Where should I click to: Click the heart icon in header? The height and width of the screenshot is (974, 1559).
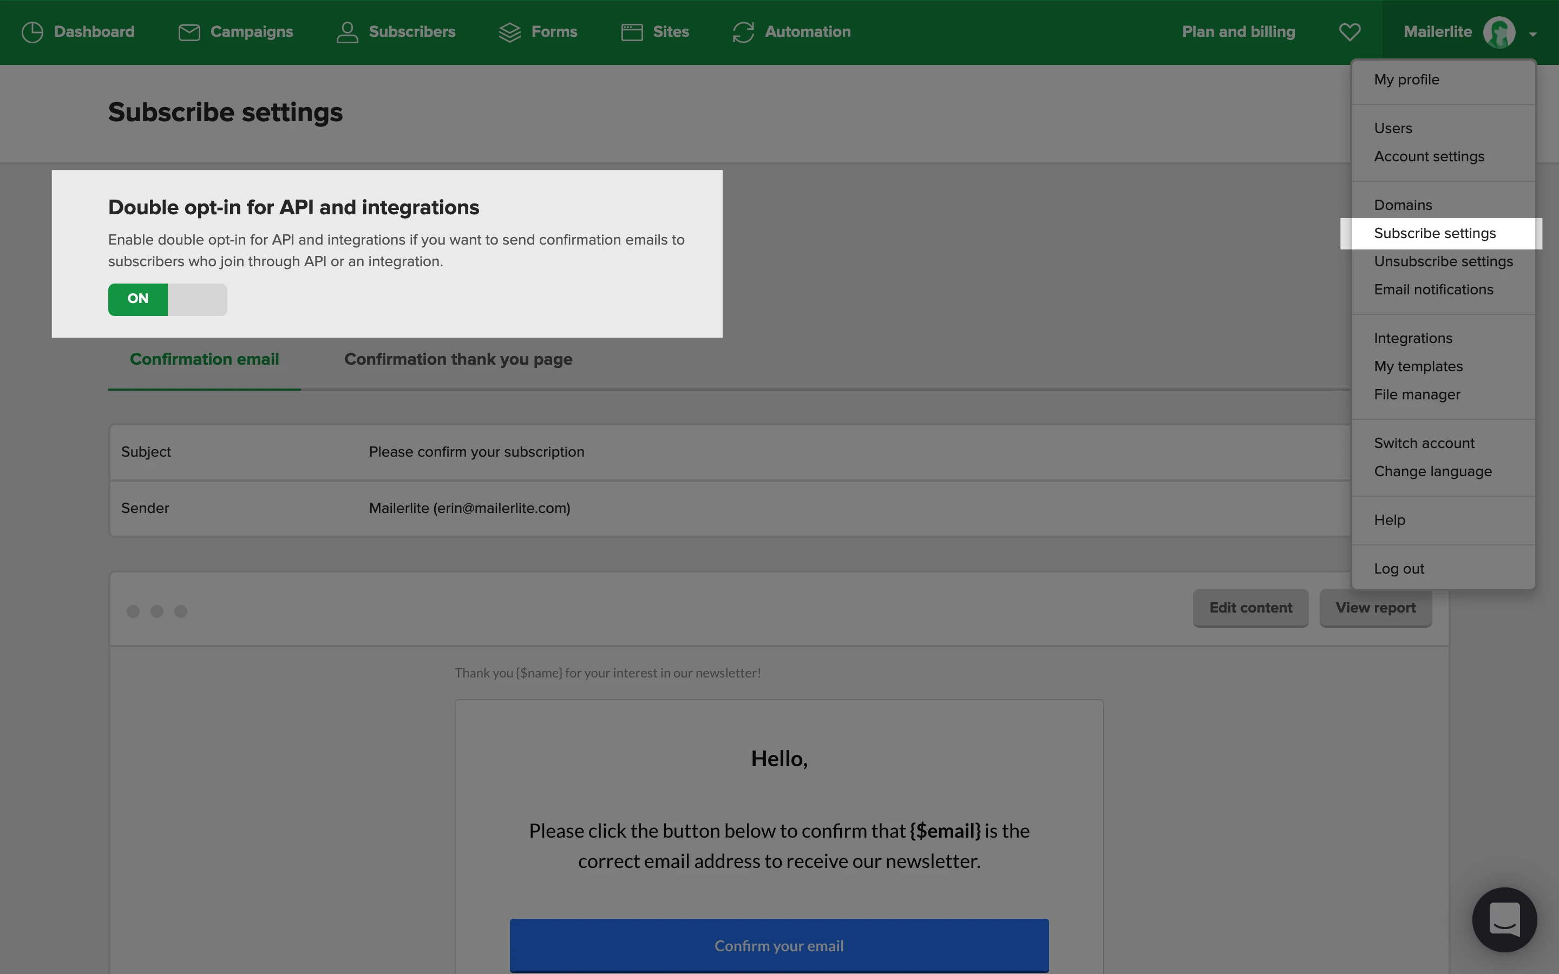coord(1350,32)
